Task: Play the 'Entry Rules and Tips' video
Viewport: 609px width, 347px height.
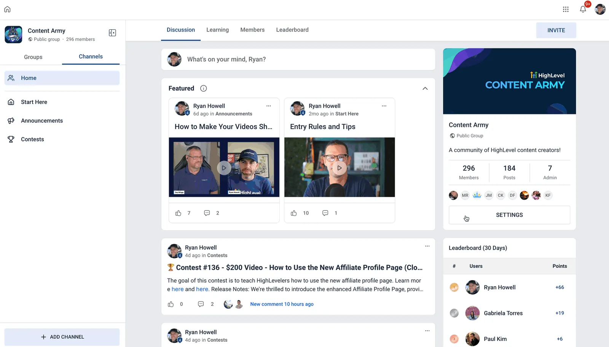Action: [340, 168]
